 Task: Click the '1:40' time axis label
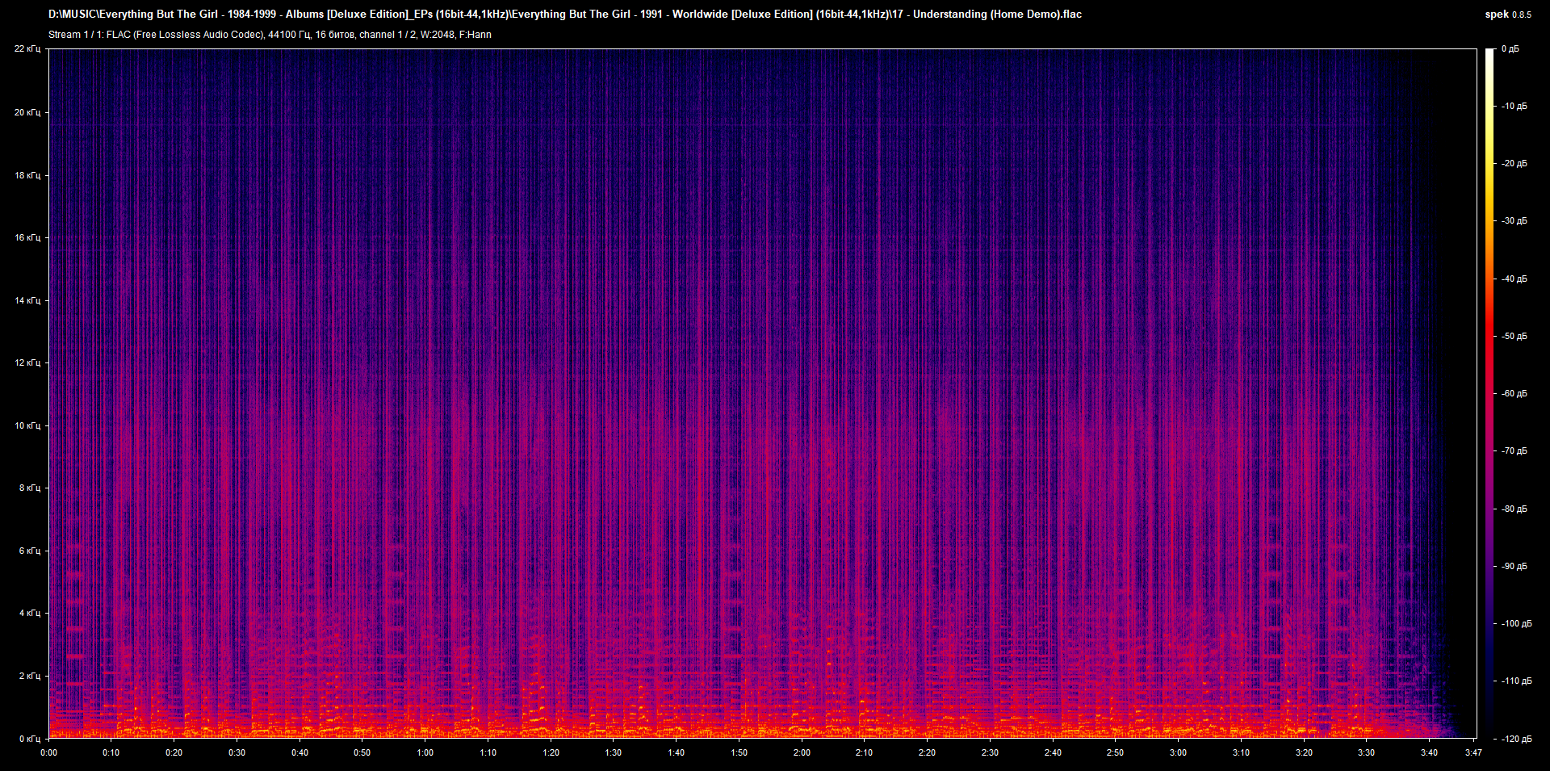[676, 752]
